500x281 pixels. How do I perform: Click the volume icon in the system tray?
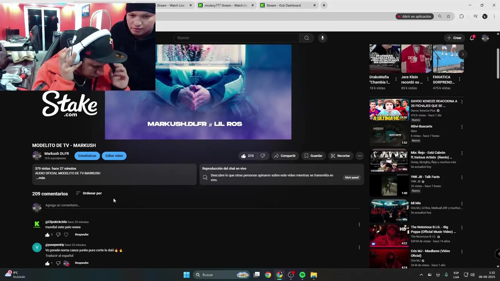472,275
